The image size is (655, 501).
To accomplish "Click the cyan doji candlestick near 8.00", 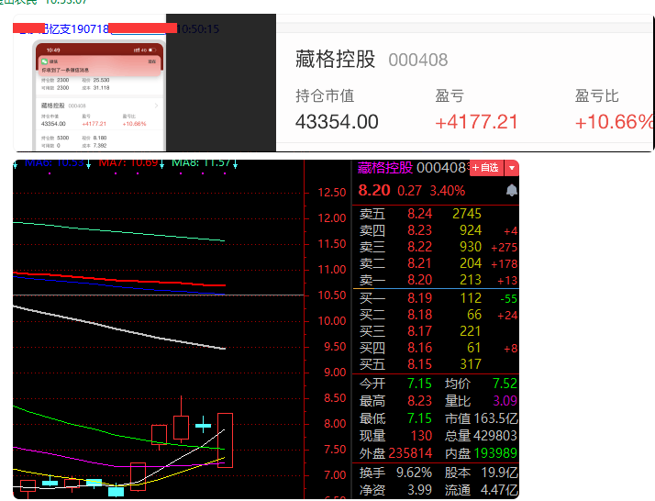I will point(204,425).
